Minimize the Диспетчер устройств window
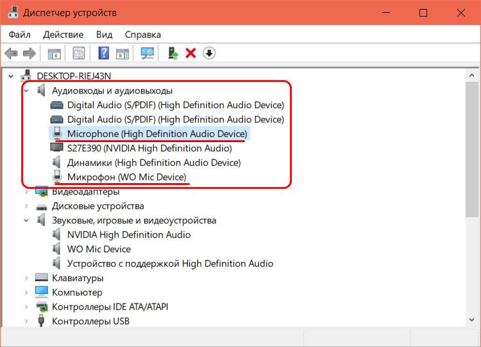 click(x=386, y=13)
